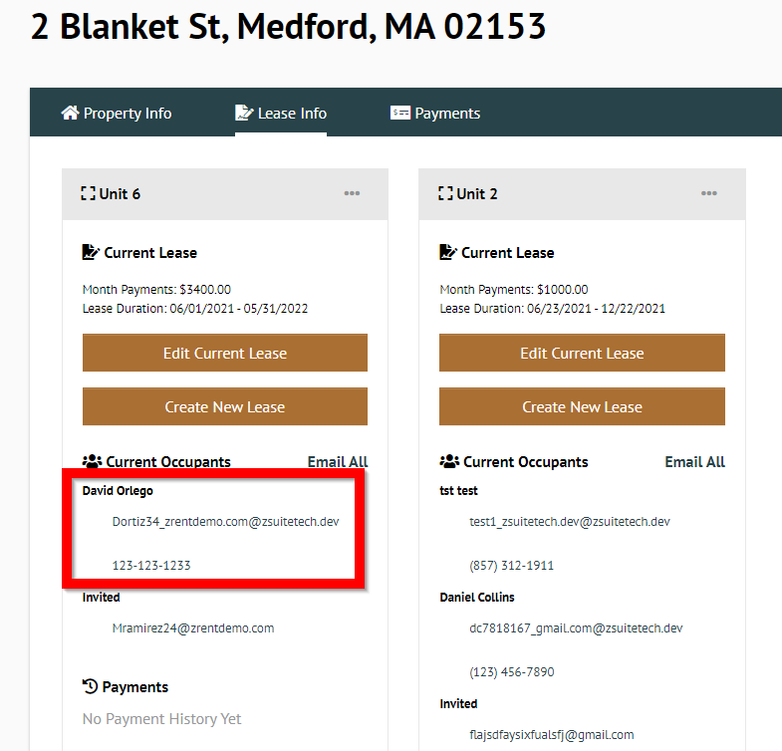The height and width of the screenshot is (751, 782).
Task: Click Daniel Collins' email address
Action: (x=576, y=628)
